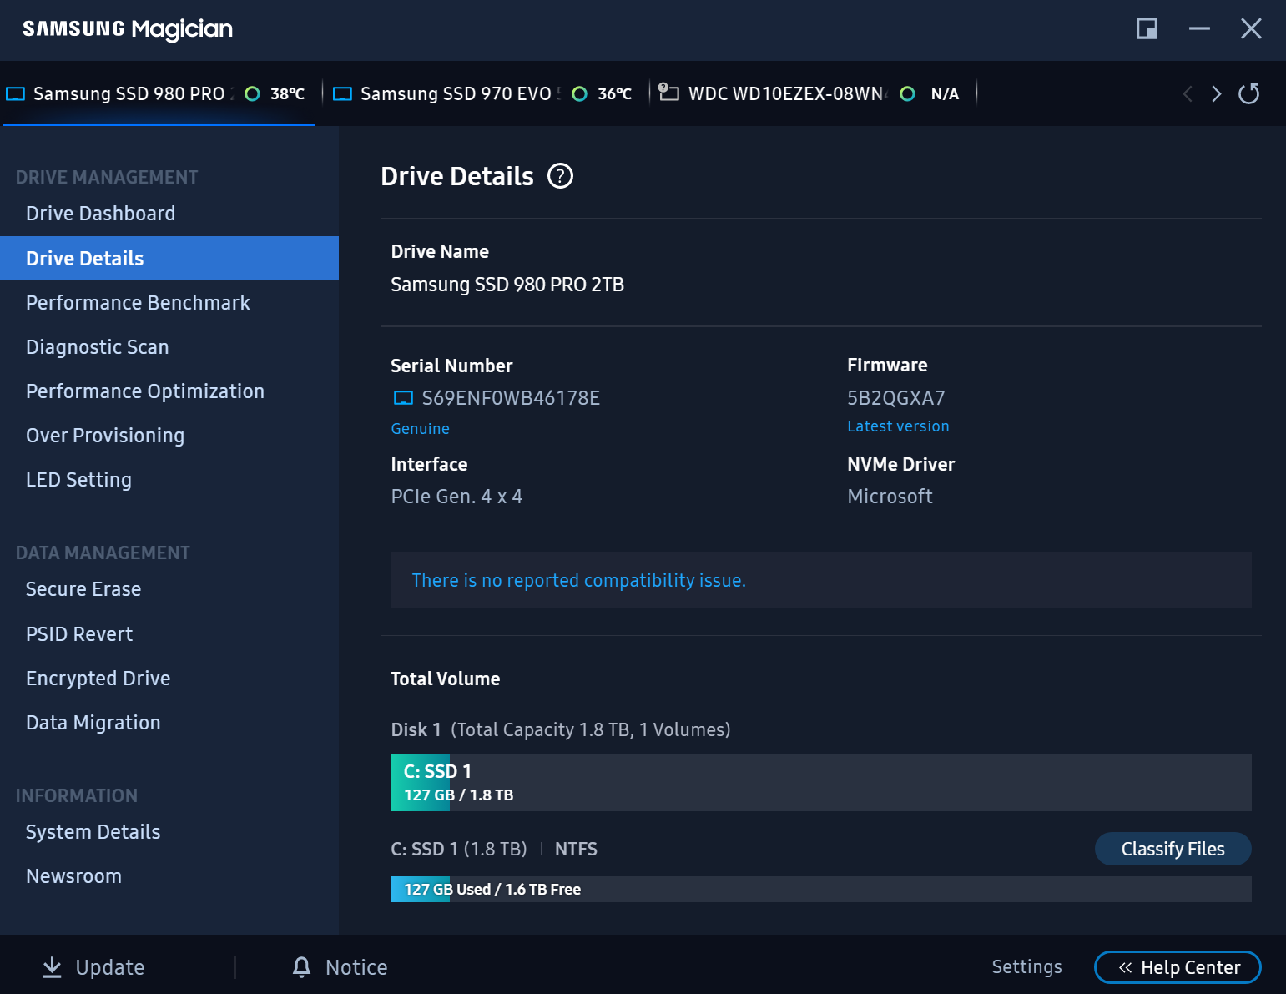Open Secure Erase page
Viewport: 1286px width, 994px height.
(169, 589)
